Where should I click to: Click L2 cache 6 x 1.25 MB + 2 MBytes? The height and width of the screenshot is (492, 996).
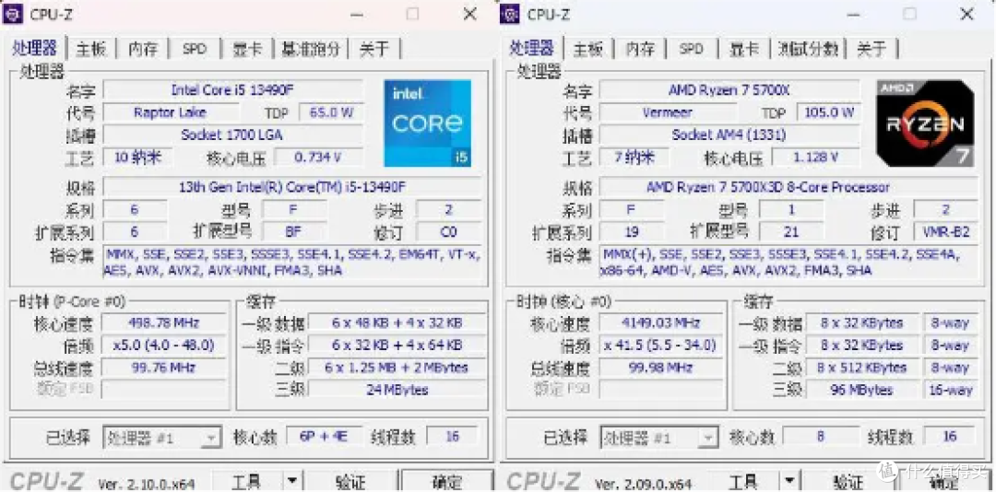tap(397, 368)
